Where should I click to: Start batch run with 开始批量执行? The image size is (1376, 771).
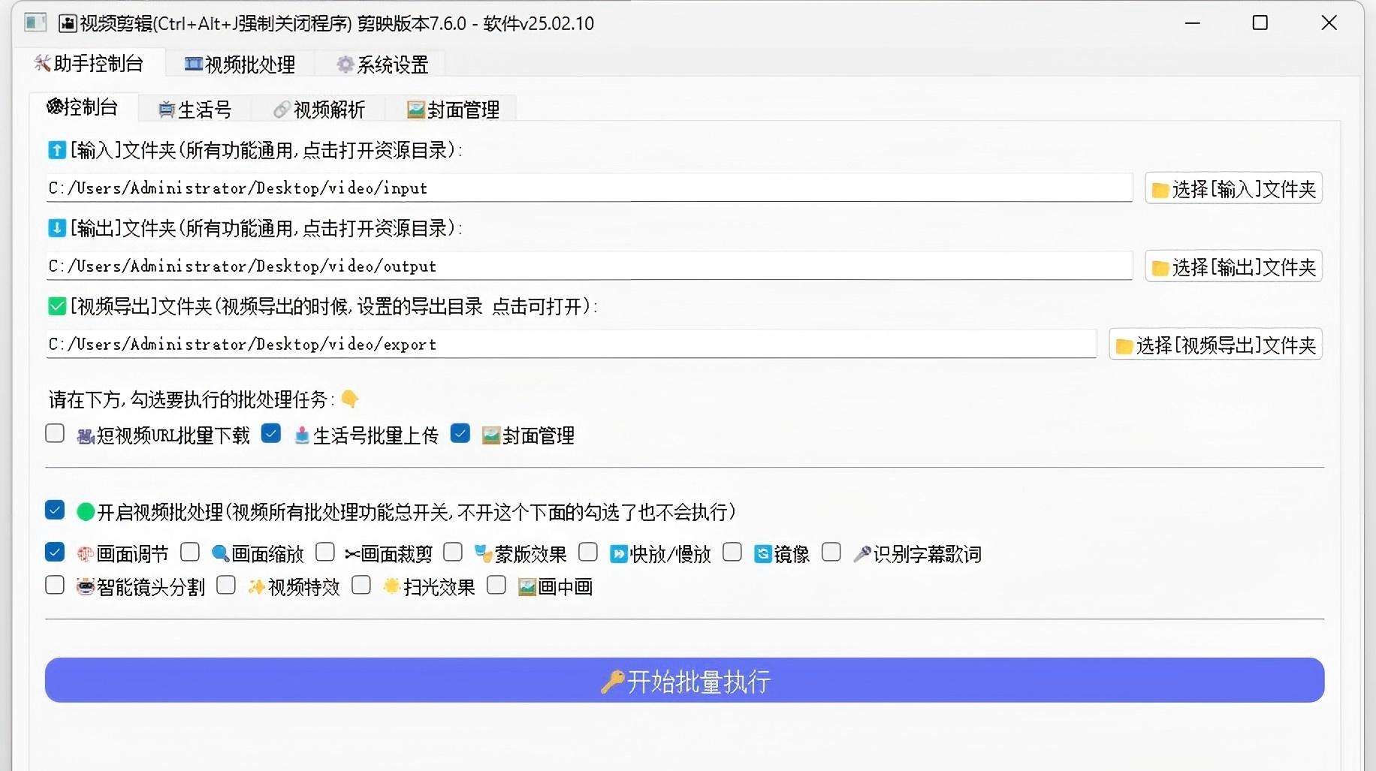pyautogui.click(x=684, y=680)
